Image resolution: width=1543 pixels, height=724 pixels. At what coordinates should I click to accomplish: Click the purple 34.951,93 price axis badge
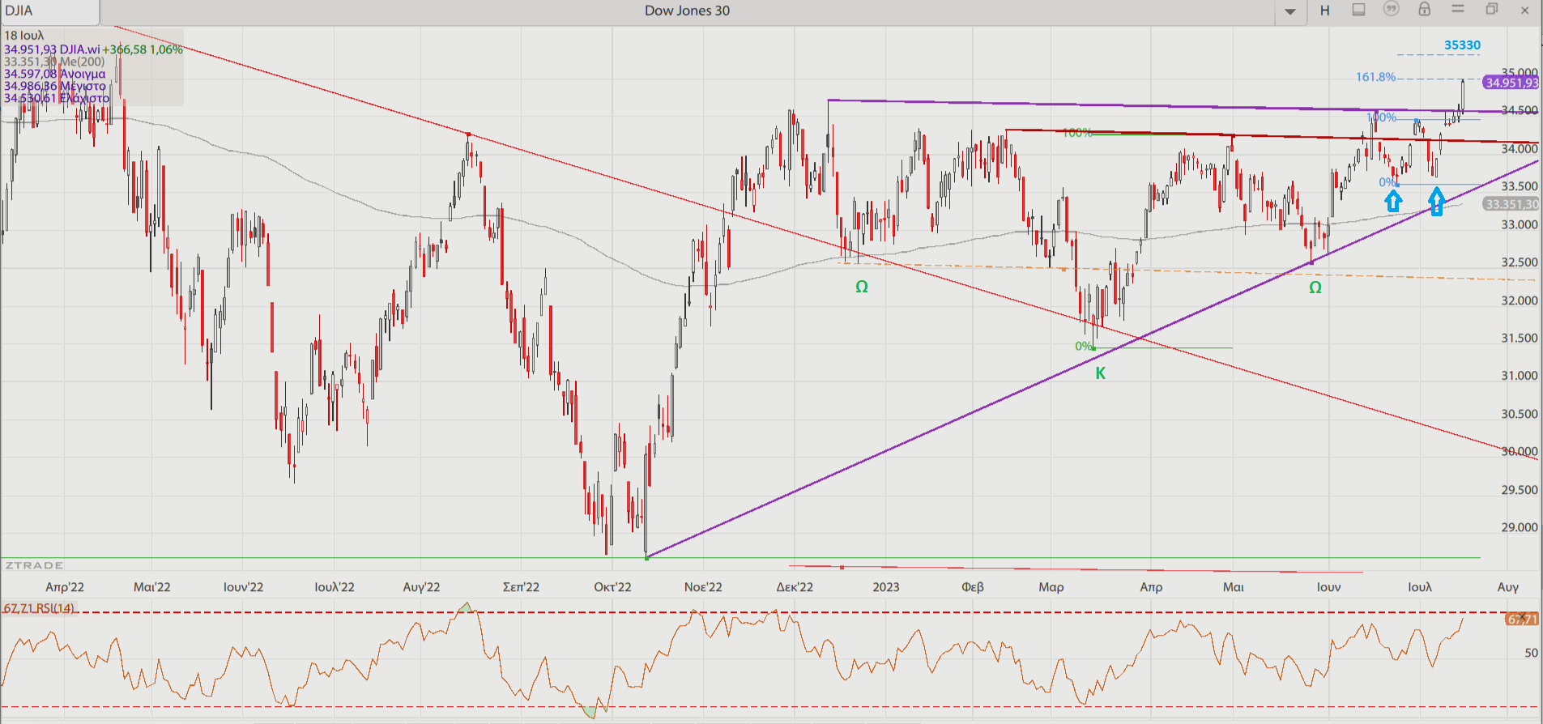(x=1511, y=83)
